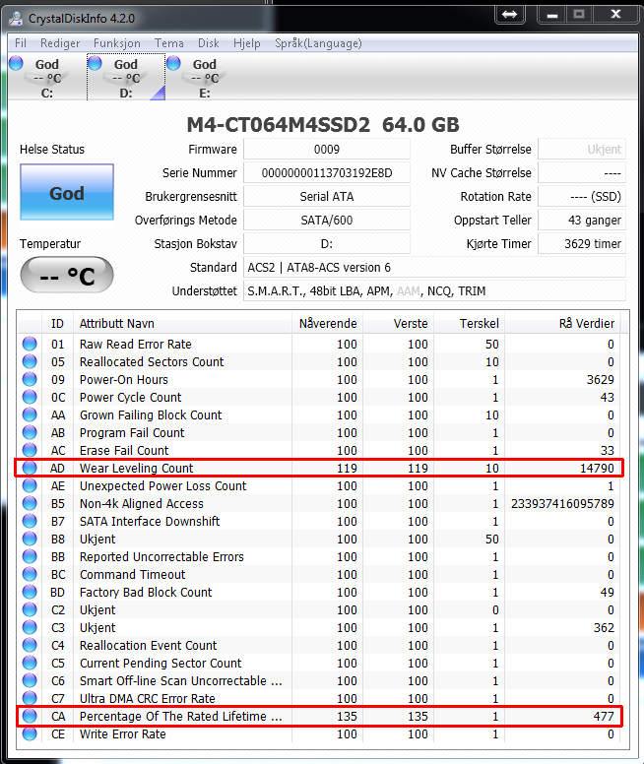Click status orb for Wear Leveling Count
644x764 pixels.
tap(30, 468)
